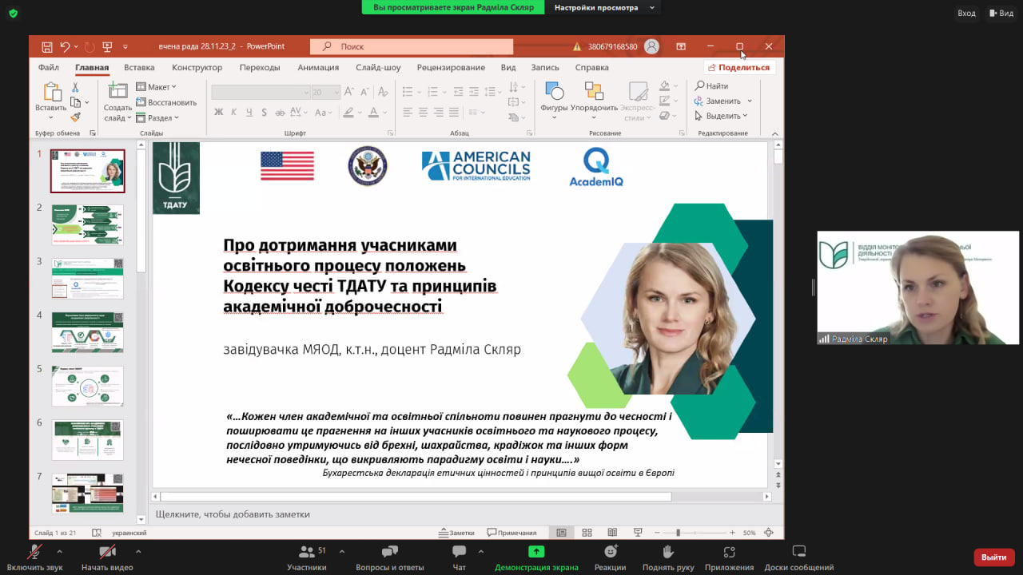This screenshot has height=575, width=1023.
Task: Undo the last action in PowerPoint
Action: (x=66, y=47)
